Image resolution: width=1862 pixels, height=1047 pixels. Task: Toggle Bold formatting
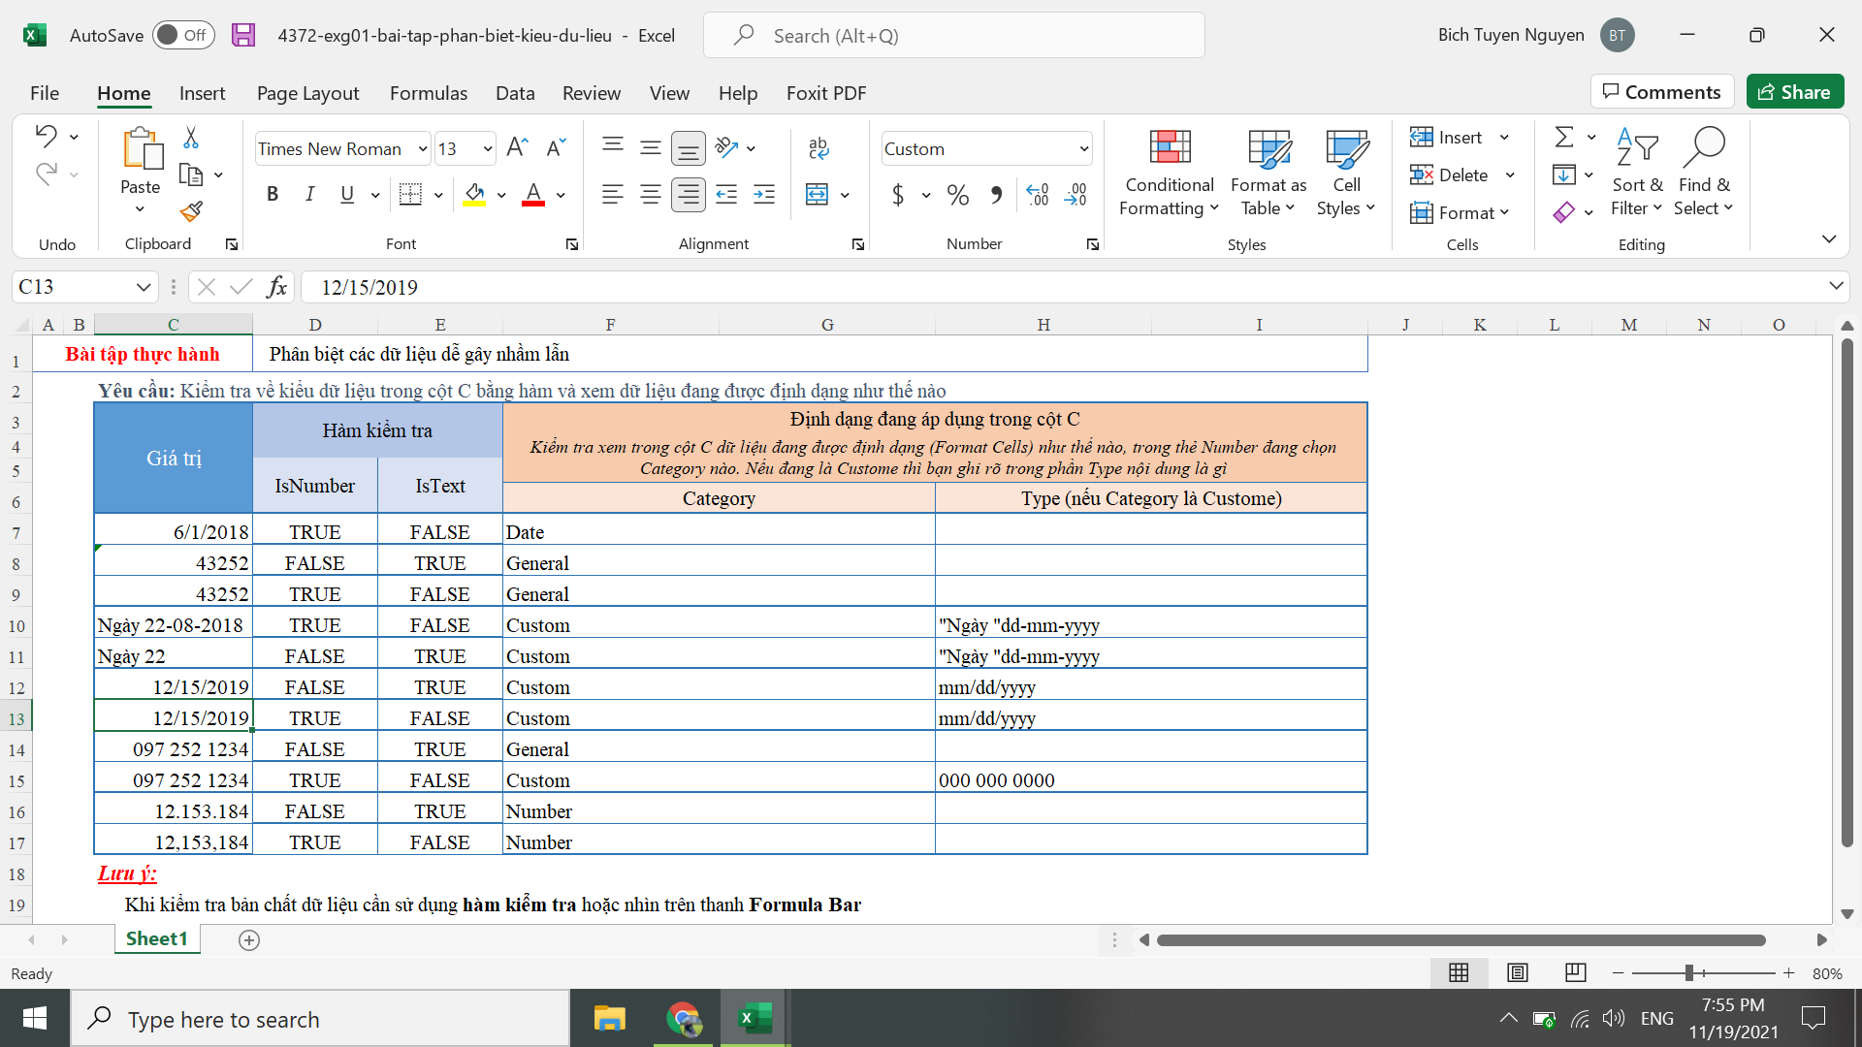click(x=273, y=195)
